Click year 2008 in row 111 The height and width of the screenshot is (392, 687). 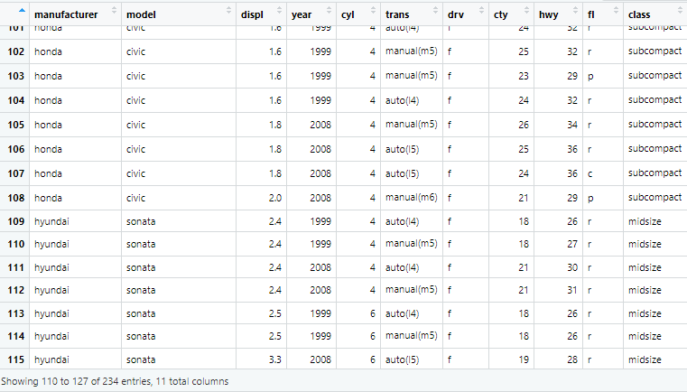tap(320, 267)
